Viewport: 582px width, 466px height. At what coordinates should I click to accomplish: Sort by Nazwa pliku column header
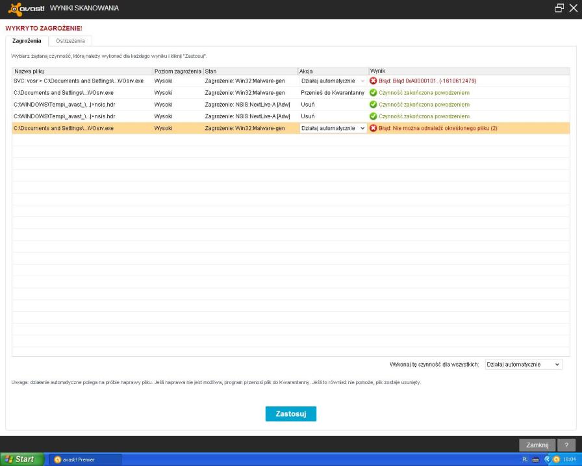(82, 71)
